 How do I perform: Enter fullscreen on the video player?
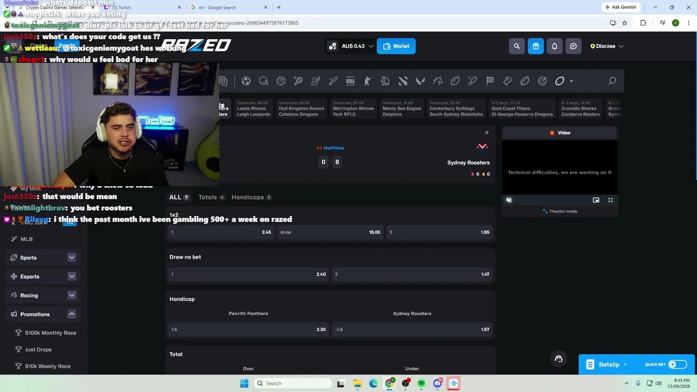[x=610, y=200]
